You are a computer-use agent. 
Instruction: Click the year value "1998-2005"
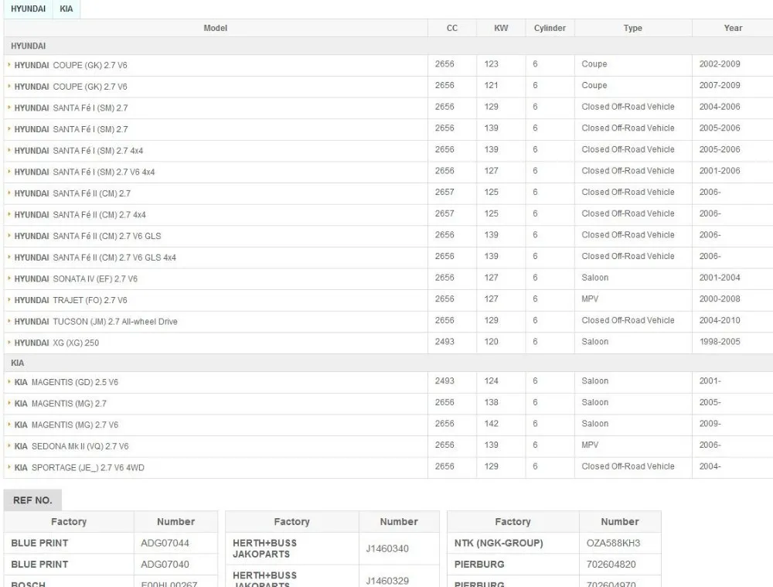[x=719, y=341]
